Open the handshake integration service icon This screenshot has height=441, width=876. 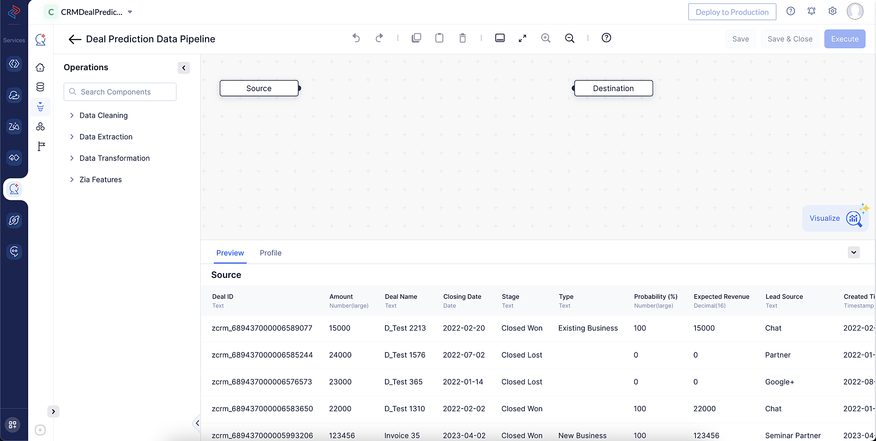[x=14, y=158]
